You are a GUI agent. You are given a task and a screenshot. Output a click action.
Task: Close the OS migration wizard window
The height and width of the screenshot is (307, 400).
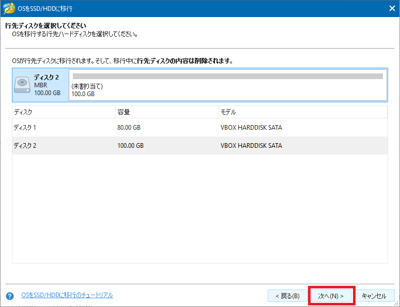392,8
